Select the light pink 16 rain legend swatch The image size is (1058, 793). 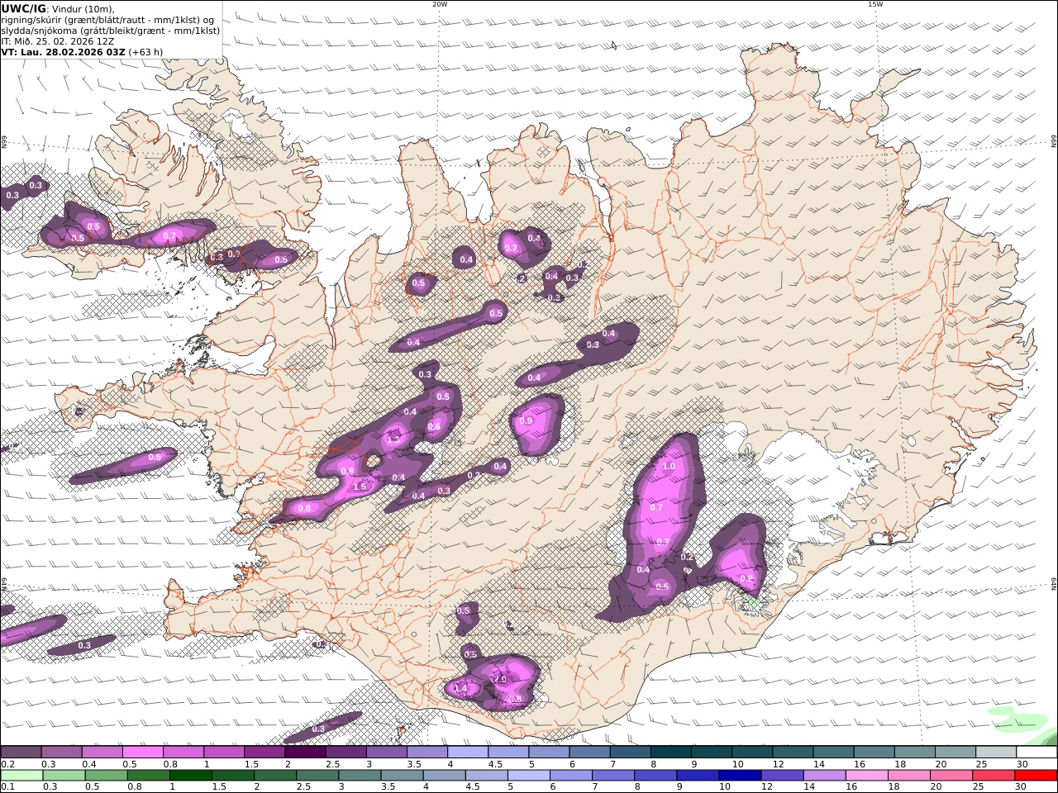coord(866,776)
